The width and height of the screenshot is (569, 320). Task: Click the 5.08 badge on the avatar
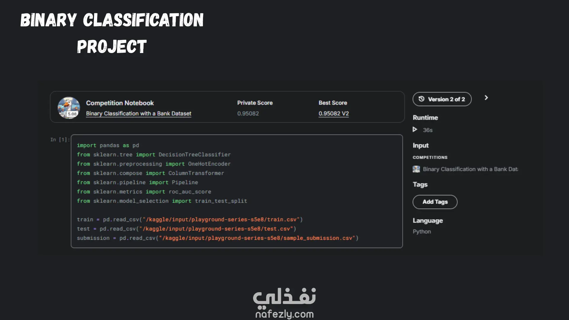[72, 114]
